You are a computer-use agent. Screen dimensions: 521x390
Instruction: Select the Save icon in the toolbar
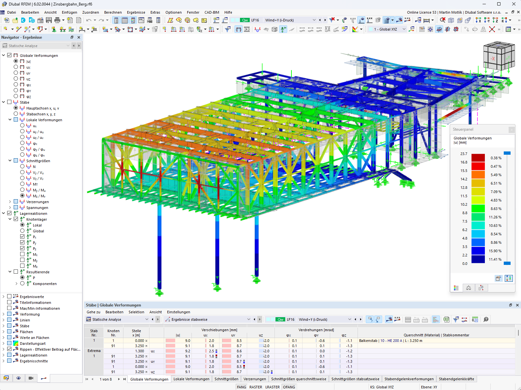[x=49, y=20]
